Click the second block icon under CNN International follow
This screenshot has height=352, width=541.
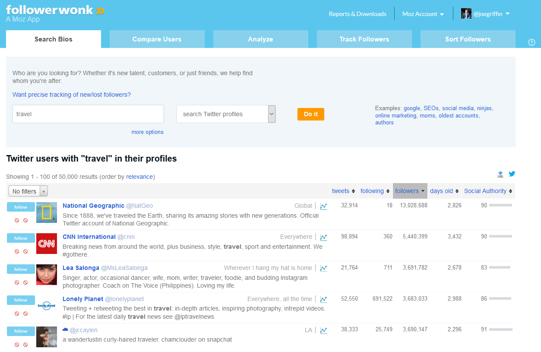point(25,251)
